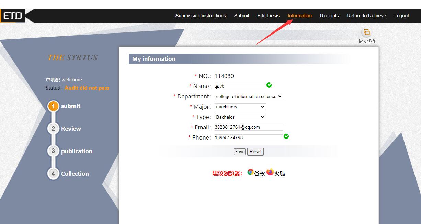The width and height of the screenshot is (421, 224).
Task: Open the Receipts menu item
Action: tap(329, 16)
